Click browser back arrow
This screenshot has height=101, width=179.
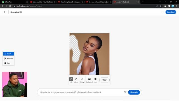3,6
